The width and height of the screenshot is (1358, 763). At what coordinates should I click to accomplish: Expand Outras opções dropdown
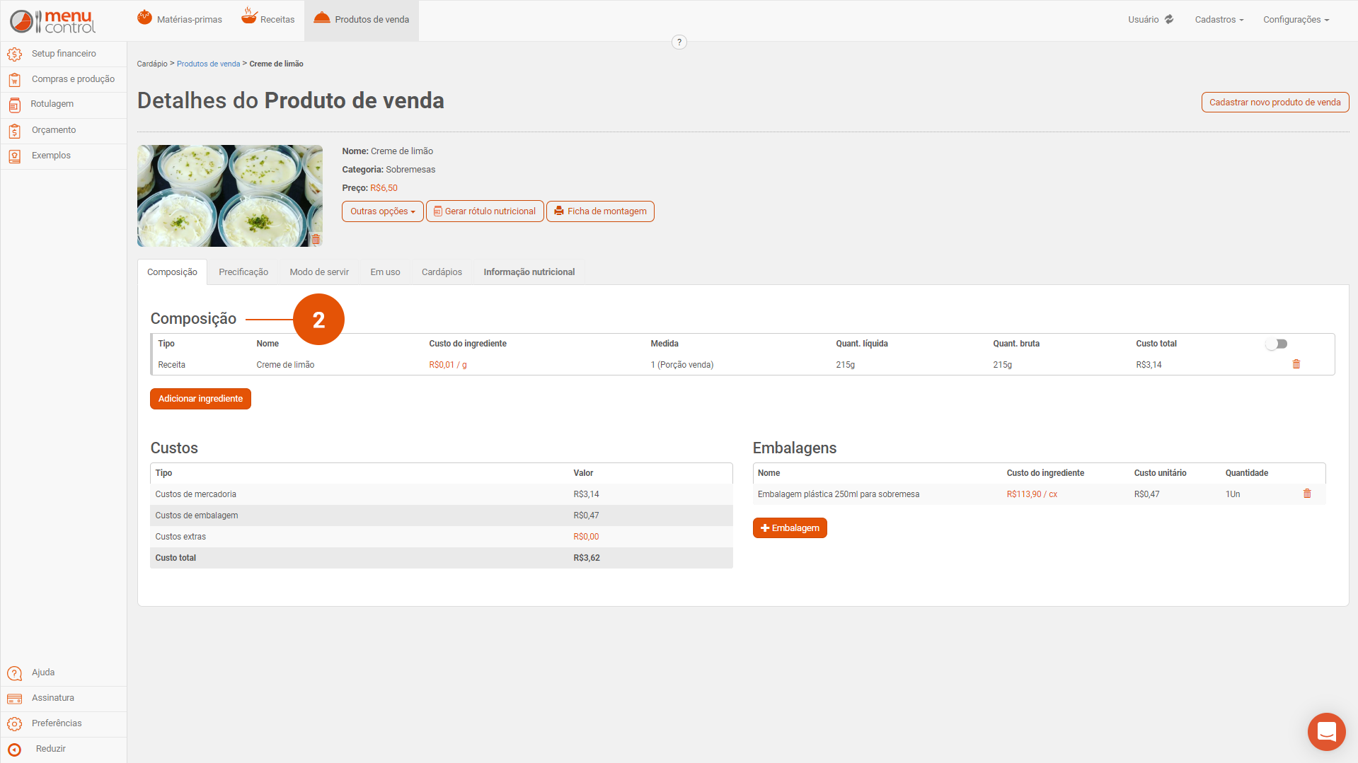383,211
